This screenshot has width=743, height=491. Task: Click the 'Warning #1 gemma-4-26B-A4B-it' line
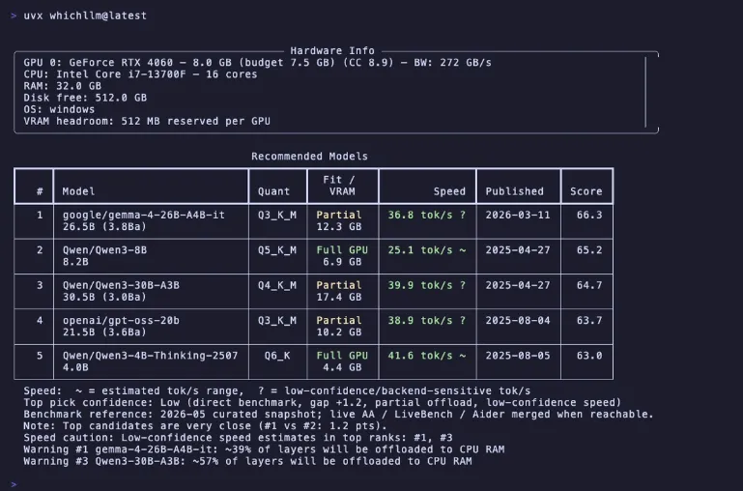pyautogui.click(x=264, y=449)
